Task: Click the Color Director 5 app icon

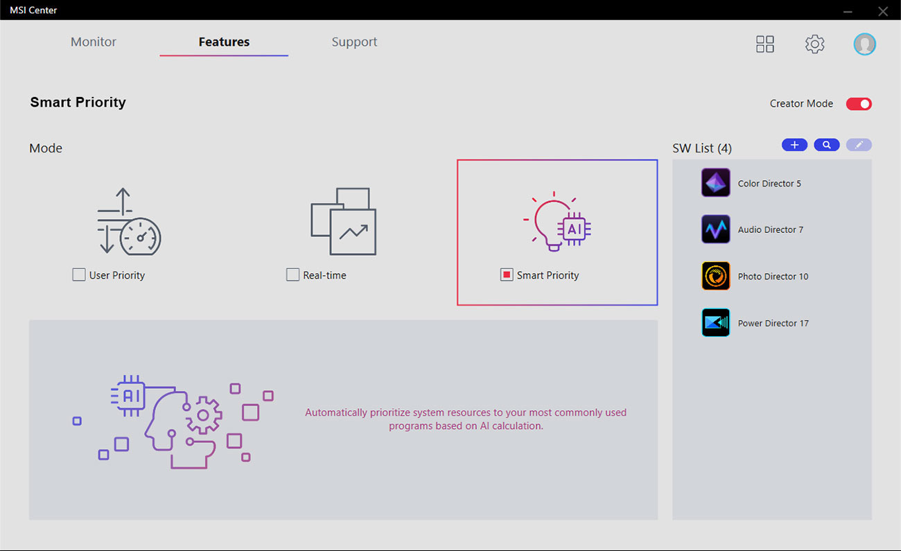Action: (x=715, y=183)
